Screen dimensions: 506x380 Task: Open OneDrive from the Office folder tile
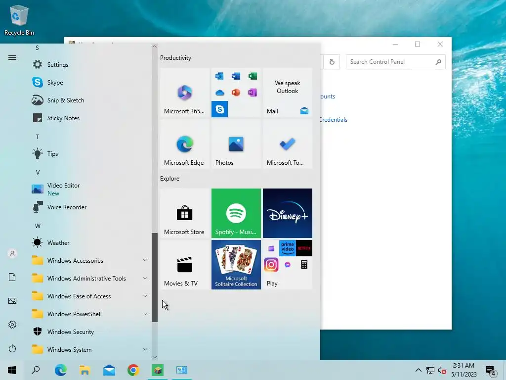220,93
